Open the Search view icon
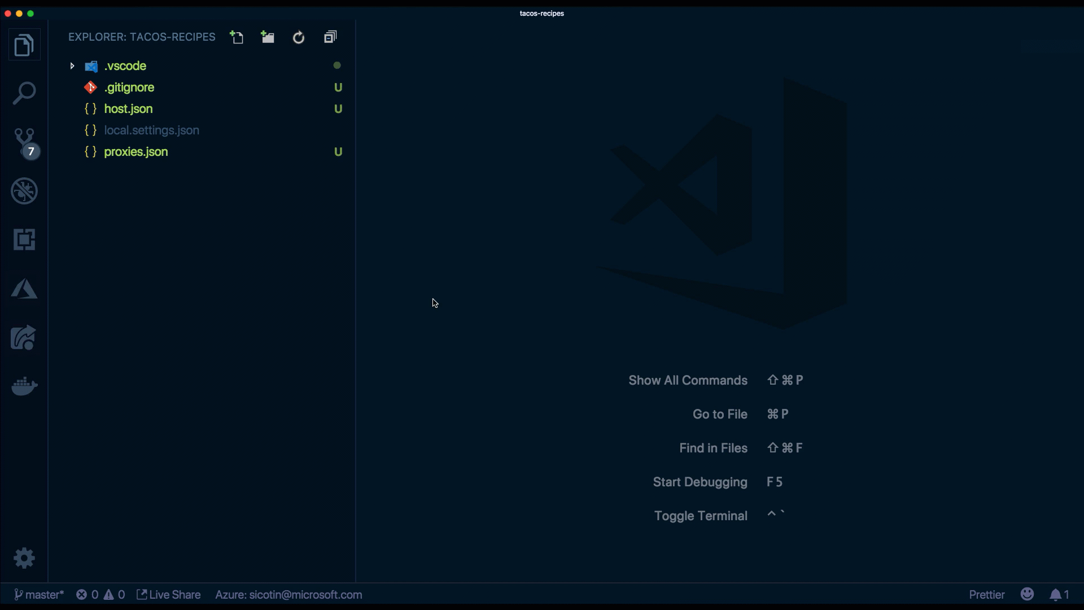Viewport: 1084px width, 610px height. tap(24, 93)
